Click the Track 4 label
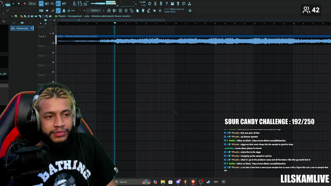 (x=42, y=56)
